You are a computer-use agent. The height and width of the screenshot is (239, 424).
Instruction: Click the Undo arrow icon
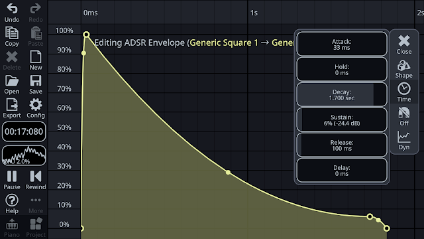click(x=12, y=9)
